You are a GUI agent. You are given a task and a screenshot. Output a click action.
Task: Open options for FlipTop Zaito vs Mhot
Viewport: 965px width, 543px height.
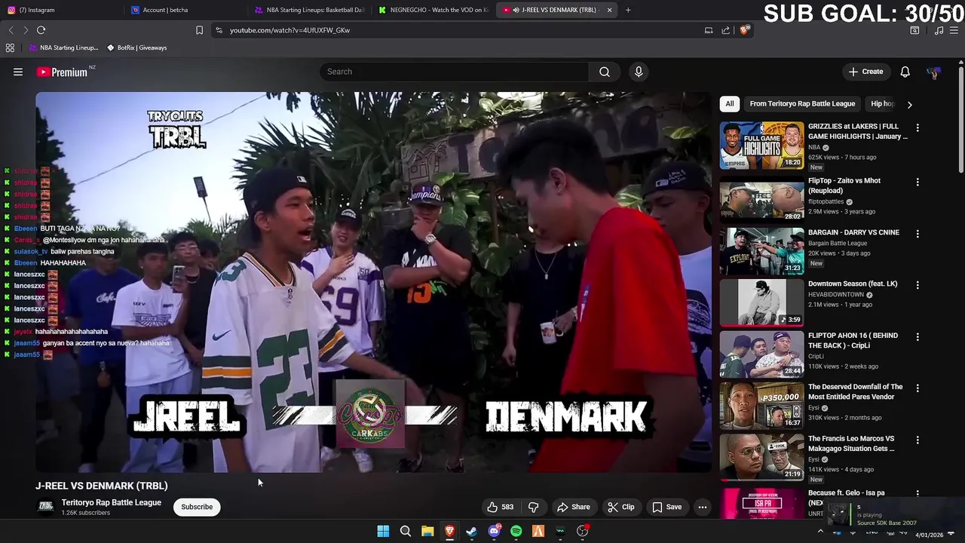click(918, 182)
